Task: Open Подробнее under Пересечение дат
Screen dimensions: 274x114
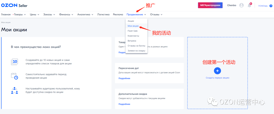Action: click(124, 78)
